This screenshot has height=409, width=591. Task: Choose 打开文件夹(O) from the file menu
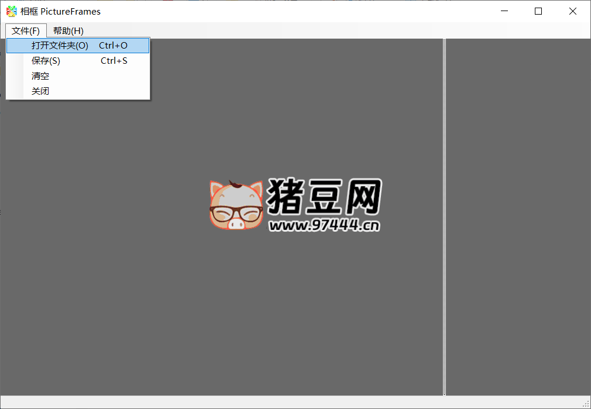coord(78,46)
